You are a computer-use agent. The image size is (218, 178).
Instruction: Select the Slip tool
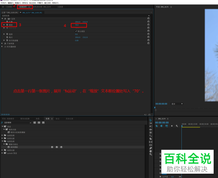click(x=150, y=142)
